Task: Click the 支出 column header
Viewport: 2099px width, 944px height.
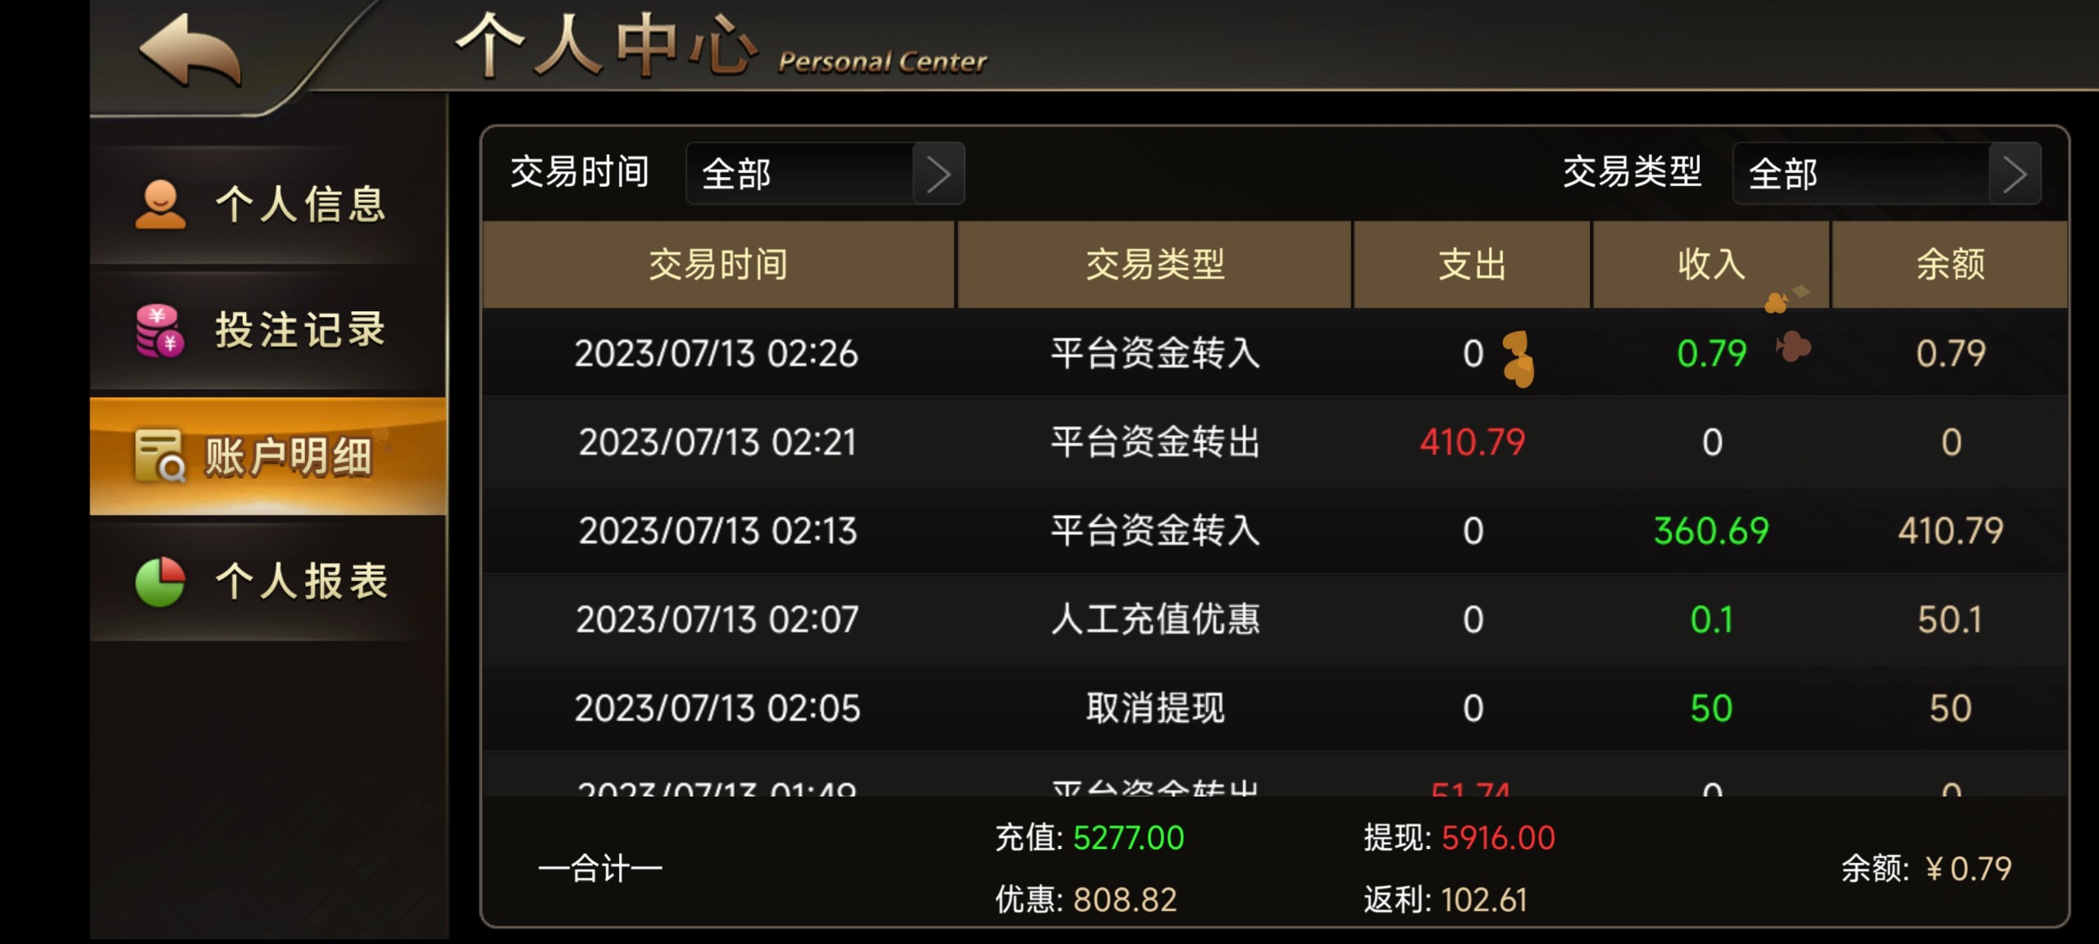Action: point(1472,265)
